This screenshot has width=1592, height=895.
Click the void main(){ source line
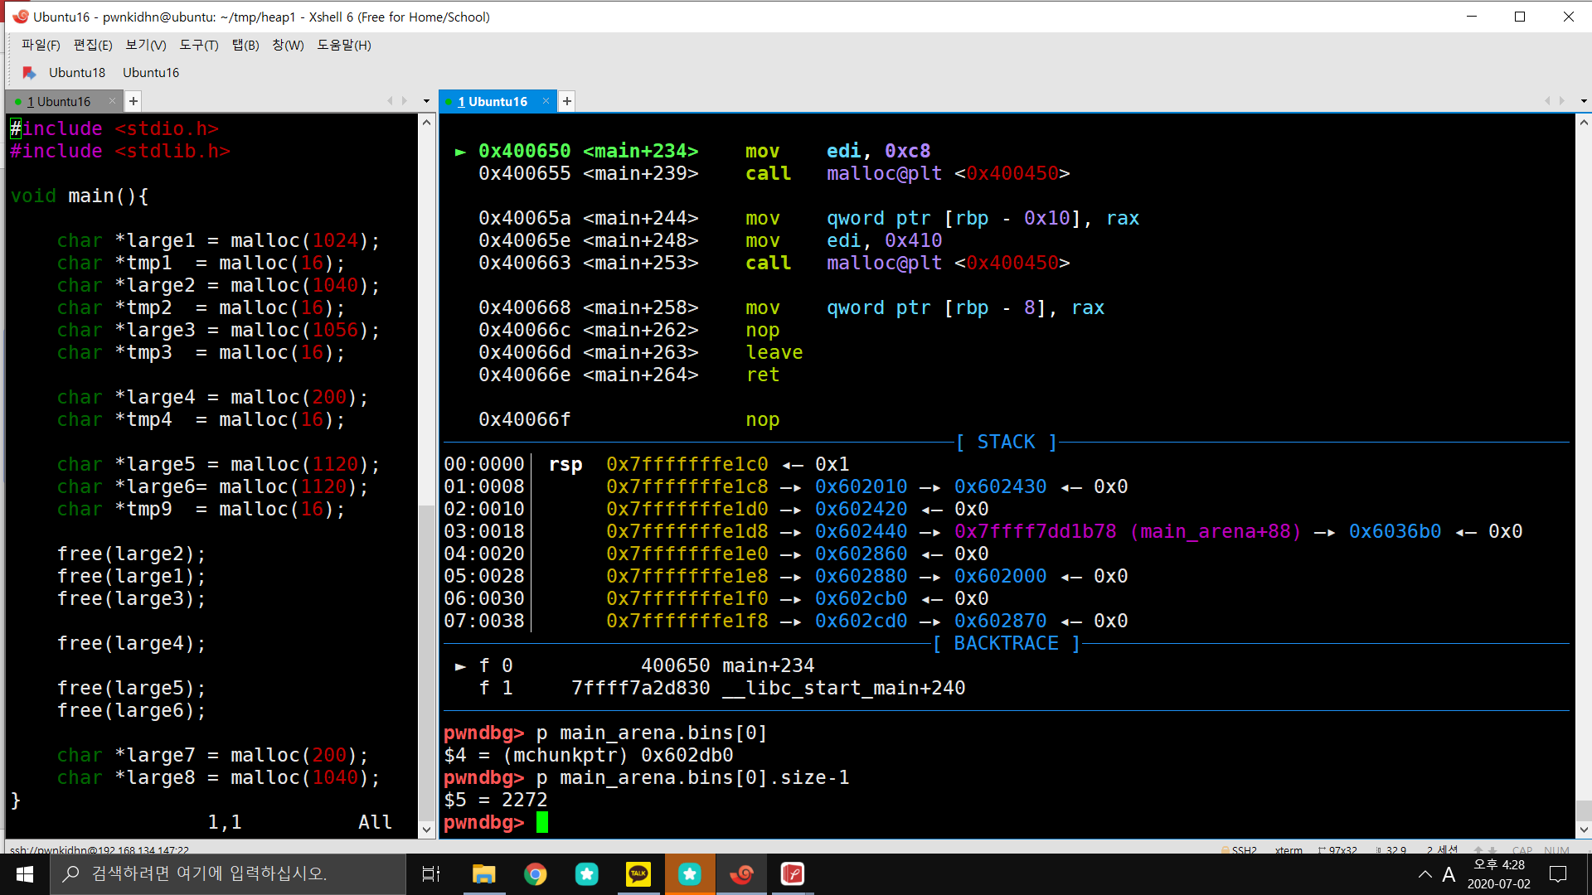point(80,196)
